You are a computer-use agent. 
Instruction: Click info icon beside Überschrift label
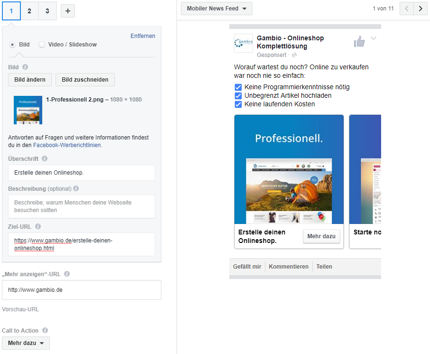(x=45, y=158)
